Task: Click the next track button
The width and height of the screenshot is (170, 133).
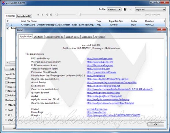Action: click(x=51, y=14)
